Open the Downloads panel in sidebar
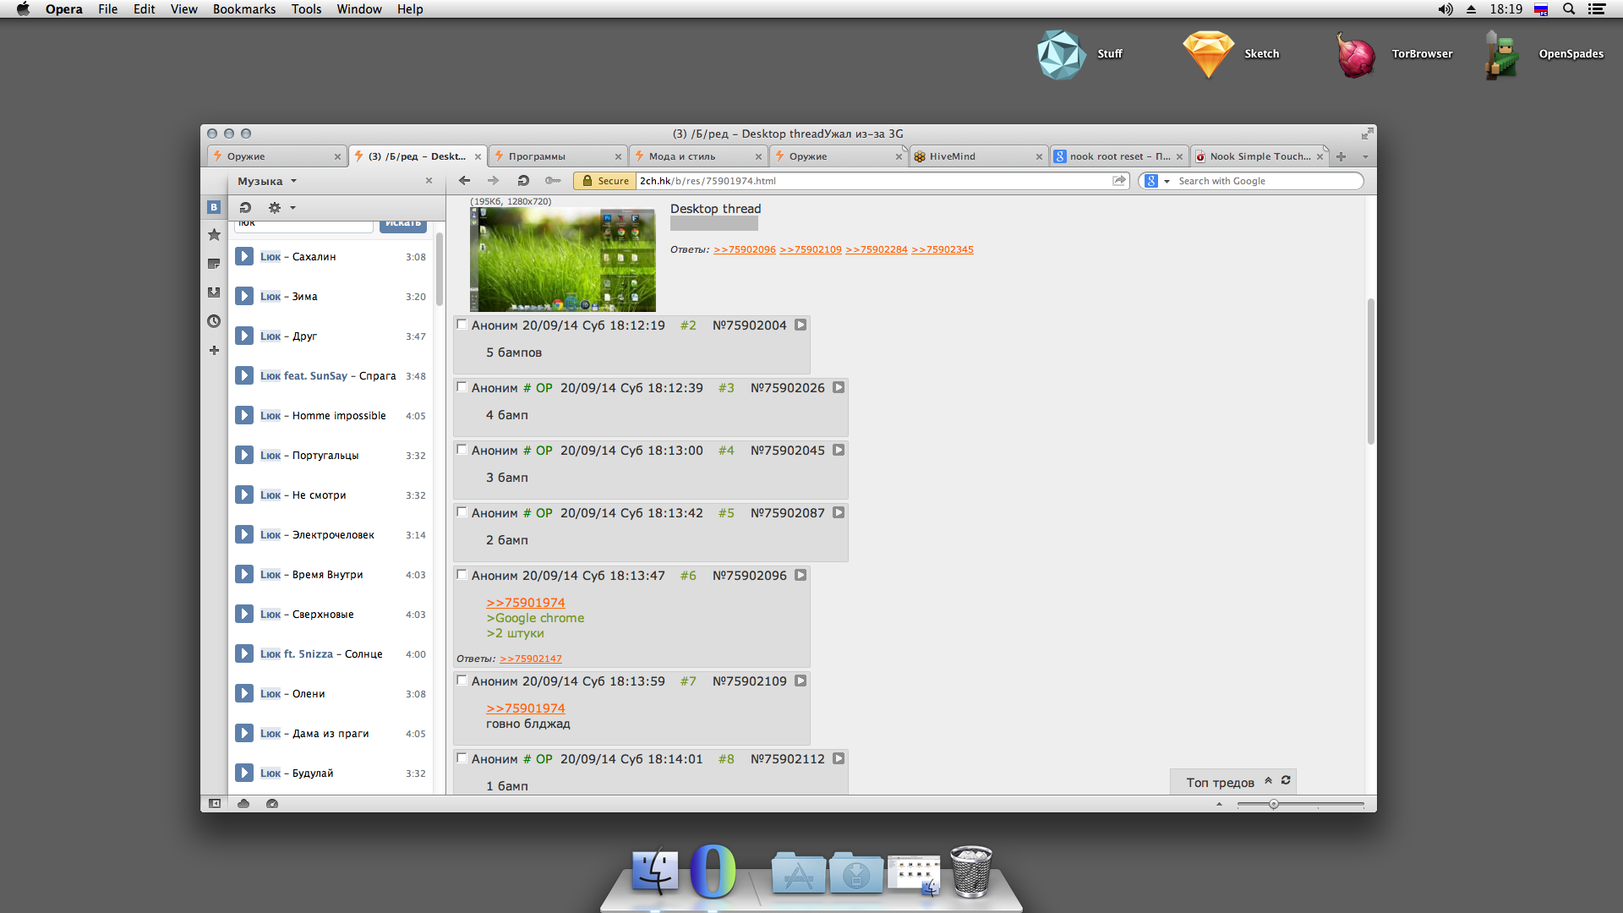 coord(214,292)
